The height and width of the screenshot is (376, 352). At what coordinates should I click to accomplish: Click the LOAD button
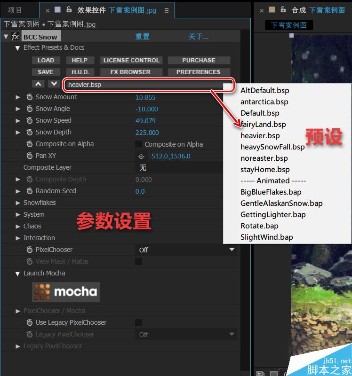click(46, 60)
